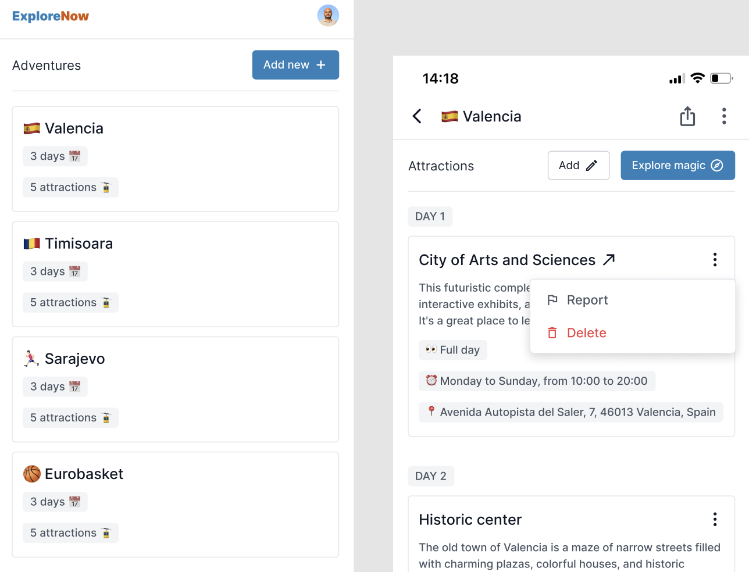The image size is (749, 572).
Task: Click the Explore magic button
Action: tap(677, 166)
